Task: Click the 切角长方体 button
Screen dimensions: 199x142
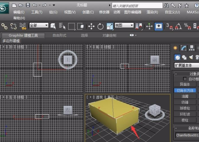Action: click(185, 90)
